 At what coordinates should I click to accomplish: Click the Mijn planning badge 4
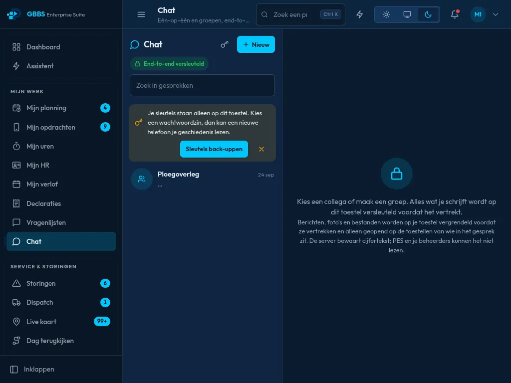pyautogui.click(x=105, y=108)
